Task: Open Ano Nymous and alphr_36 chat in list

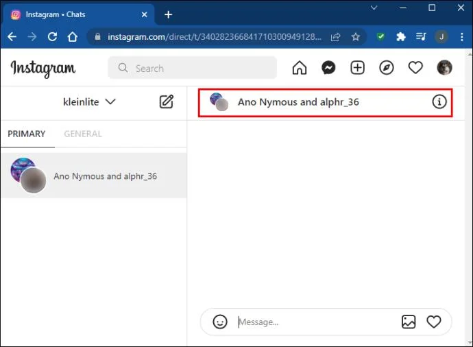Action: coord(93,176)
